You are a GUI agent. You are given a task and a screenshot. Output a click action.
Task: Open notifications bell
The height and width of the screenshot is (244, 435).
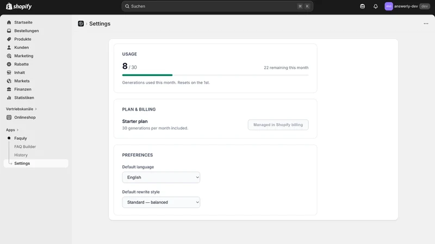375,6
